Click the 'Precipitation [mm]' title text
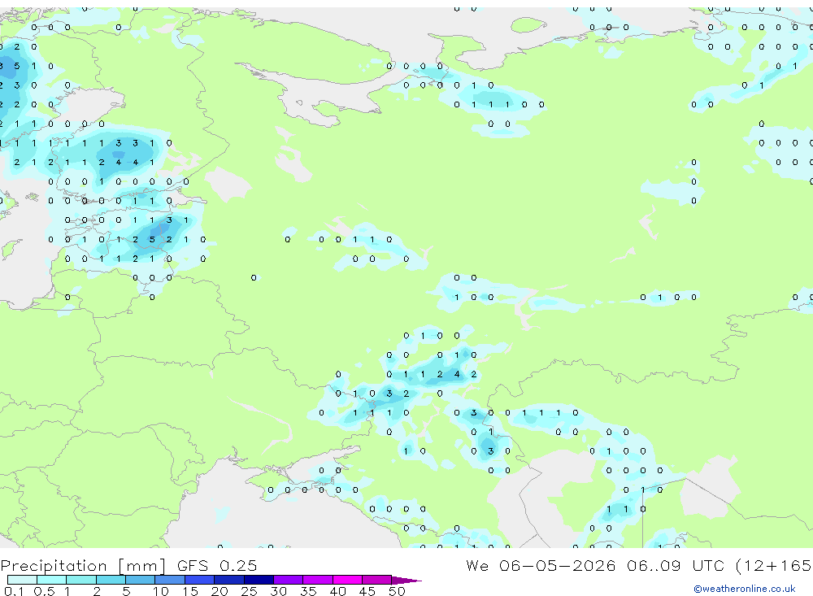 pos(84,565)
